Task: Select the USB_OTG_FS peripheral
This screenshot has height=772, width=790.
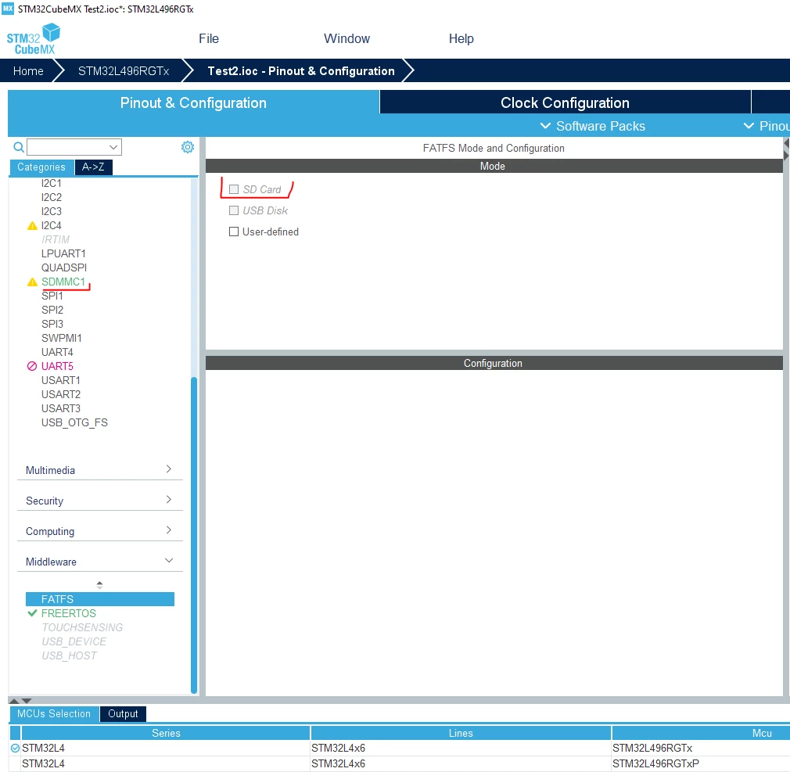Action: [x=74, y=423]
